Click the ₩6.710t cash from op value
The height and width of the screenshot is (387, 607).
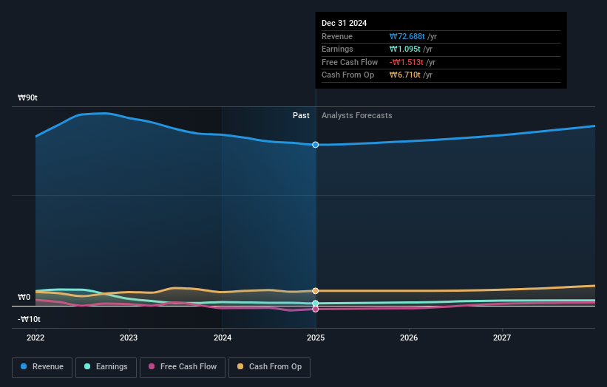pos(404,75)
